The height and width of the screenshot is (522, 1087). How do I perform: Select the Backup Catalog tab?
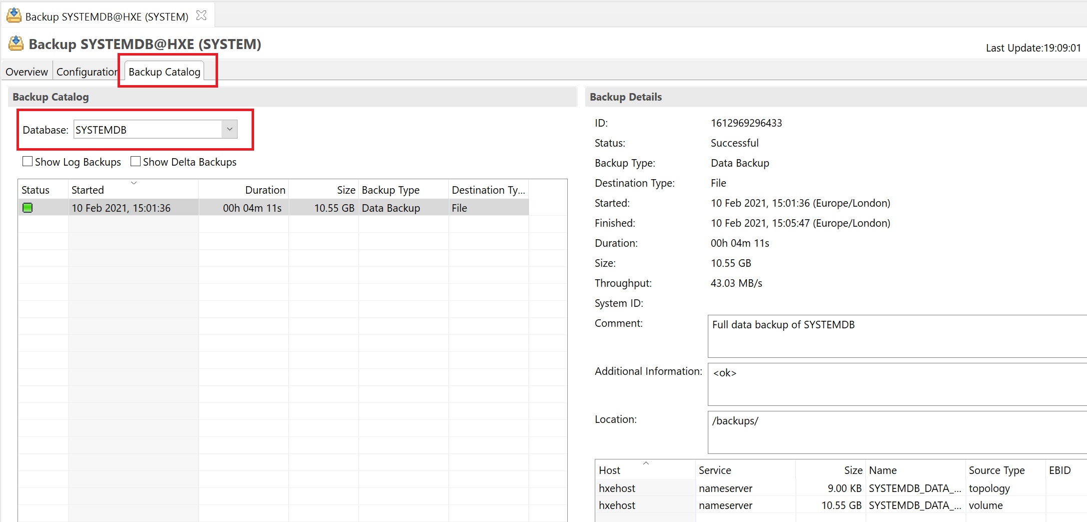[164, 72]
